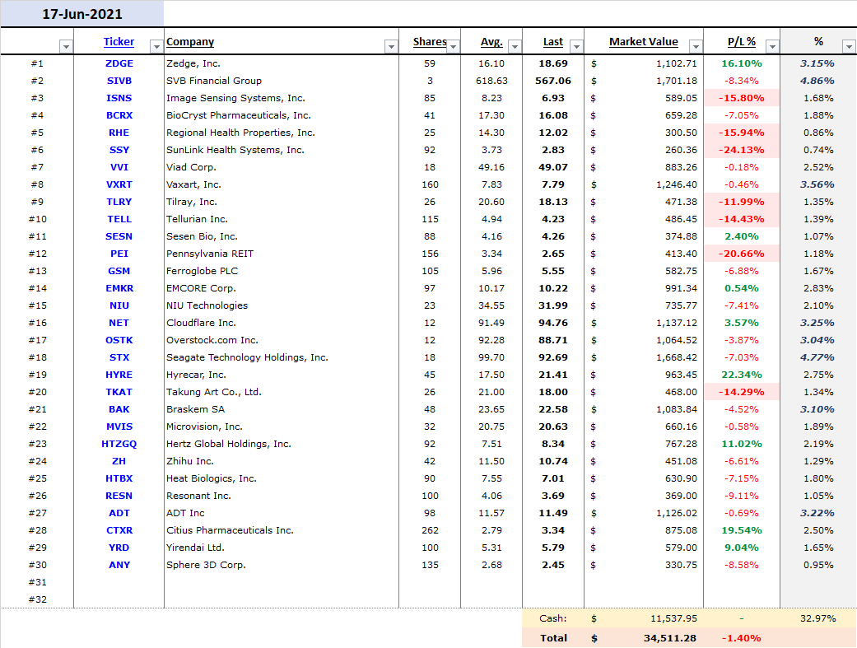Select the NIU ticker cell
Screen dimensions: 857x648
click(x=119, y=305)
